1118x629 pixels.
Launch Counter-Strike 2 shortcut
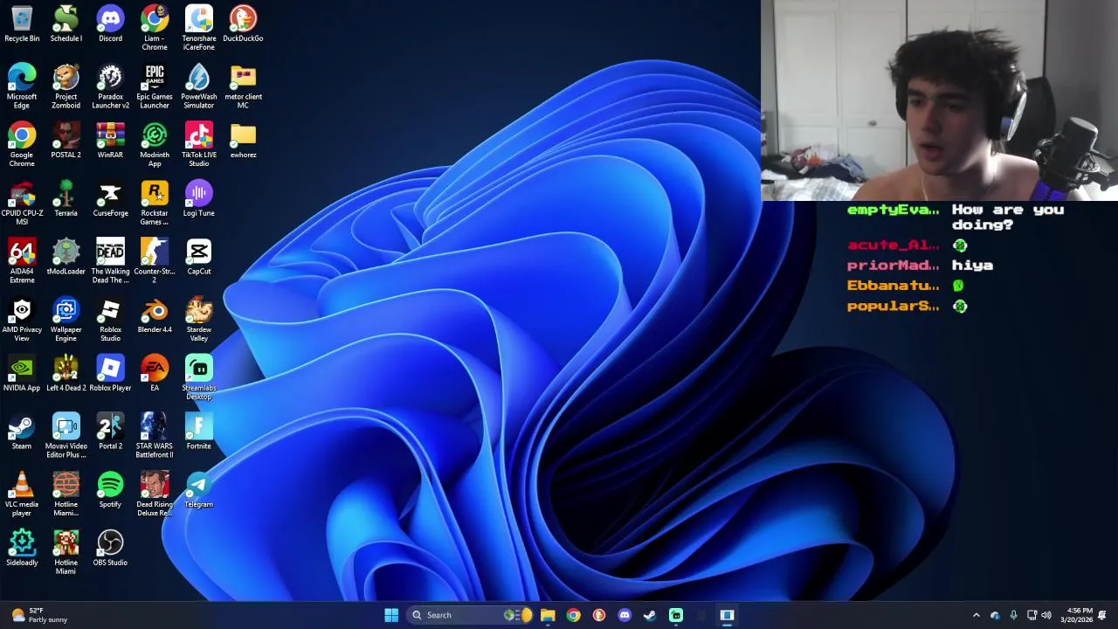click(x=155, y=261)
